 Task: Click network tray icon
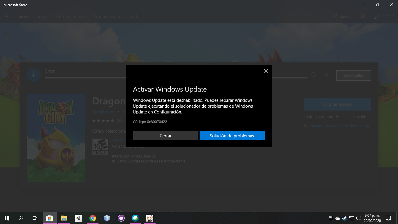tap(352, 218)
